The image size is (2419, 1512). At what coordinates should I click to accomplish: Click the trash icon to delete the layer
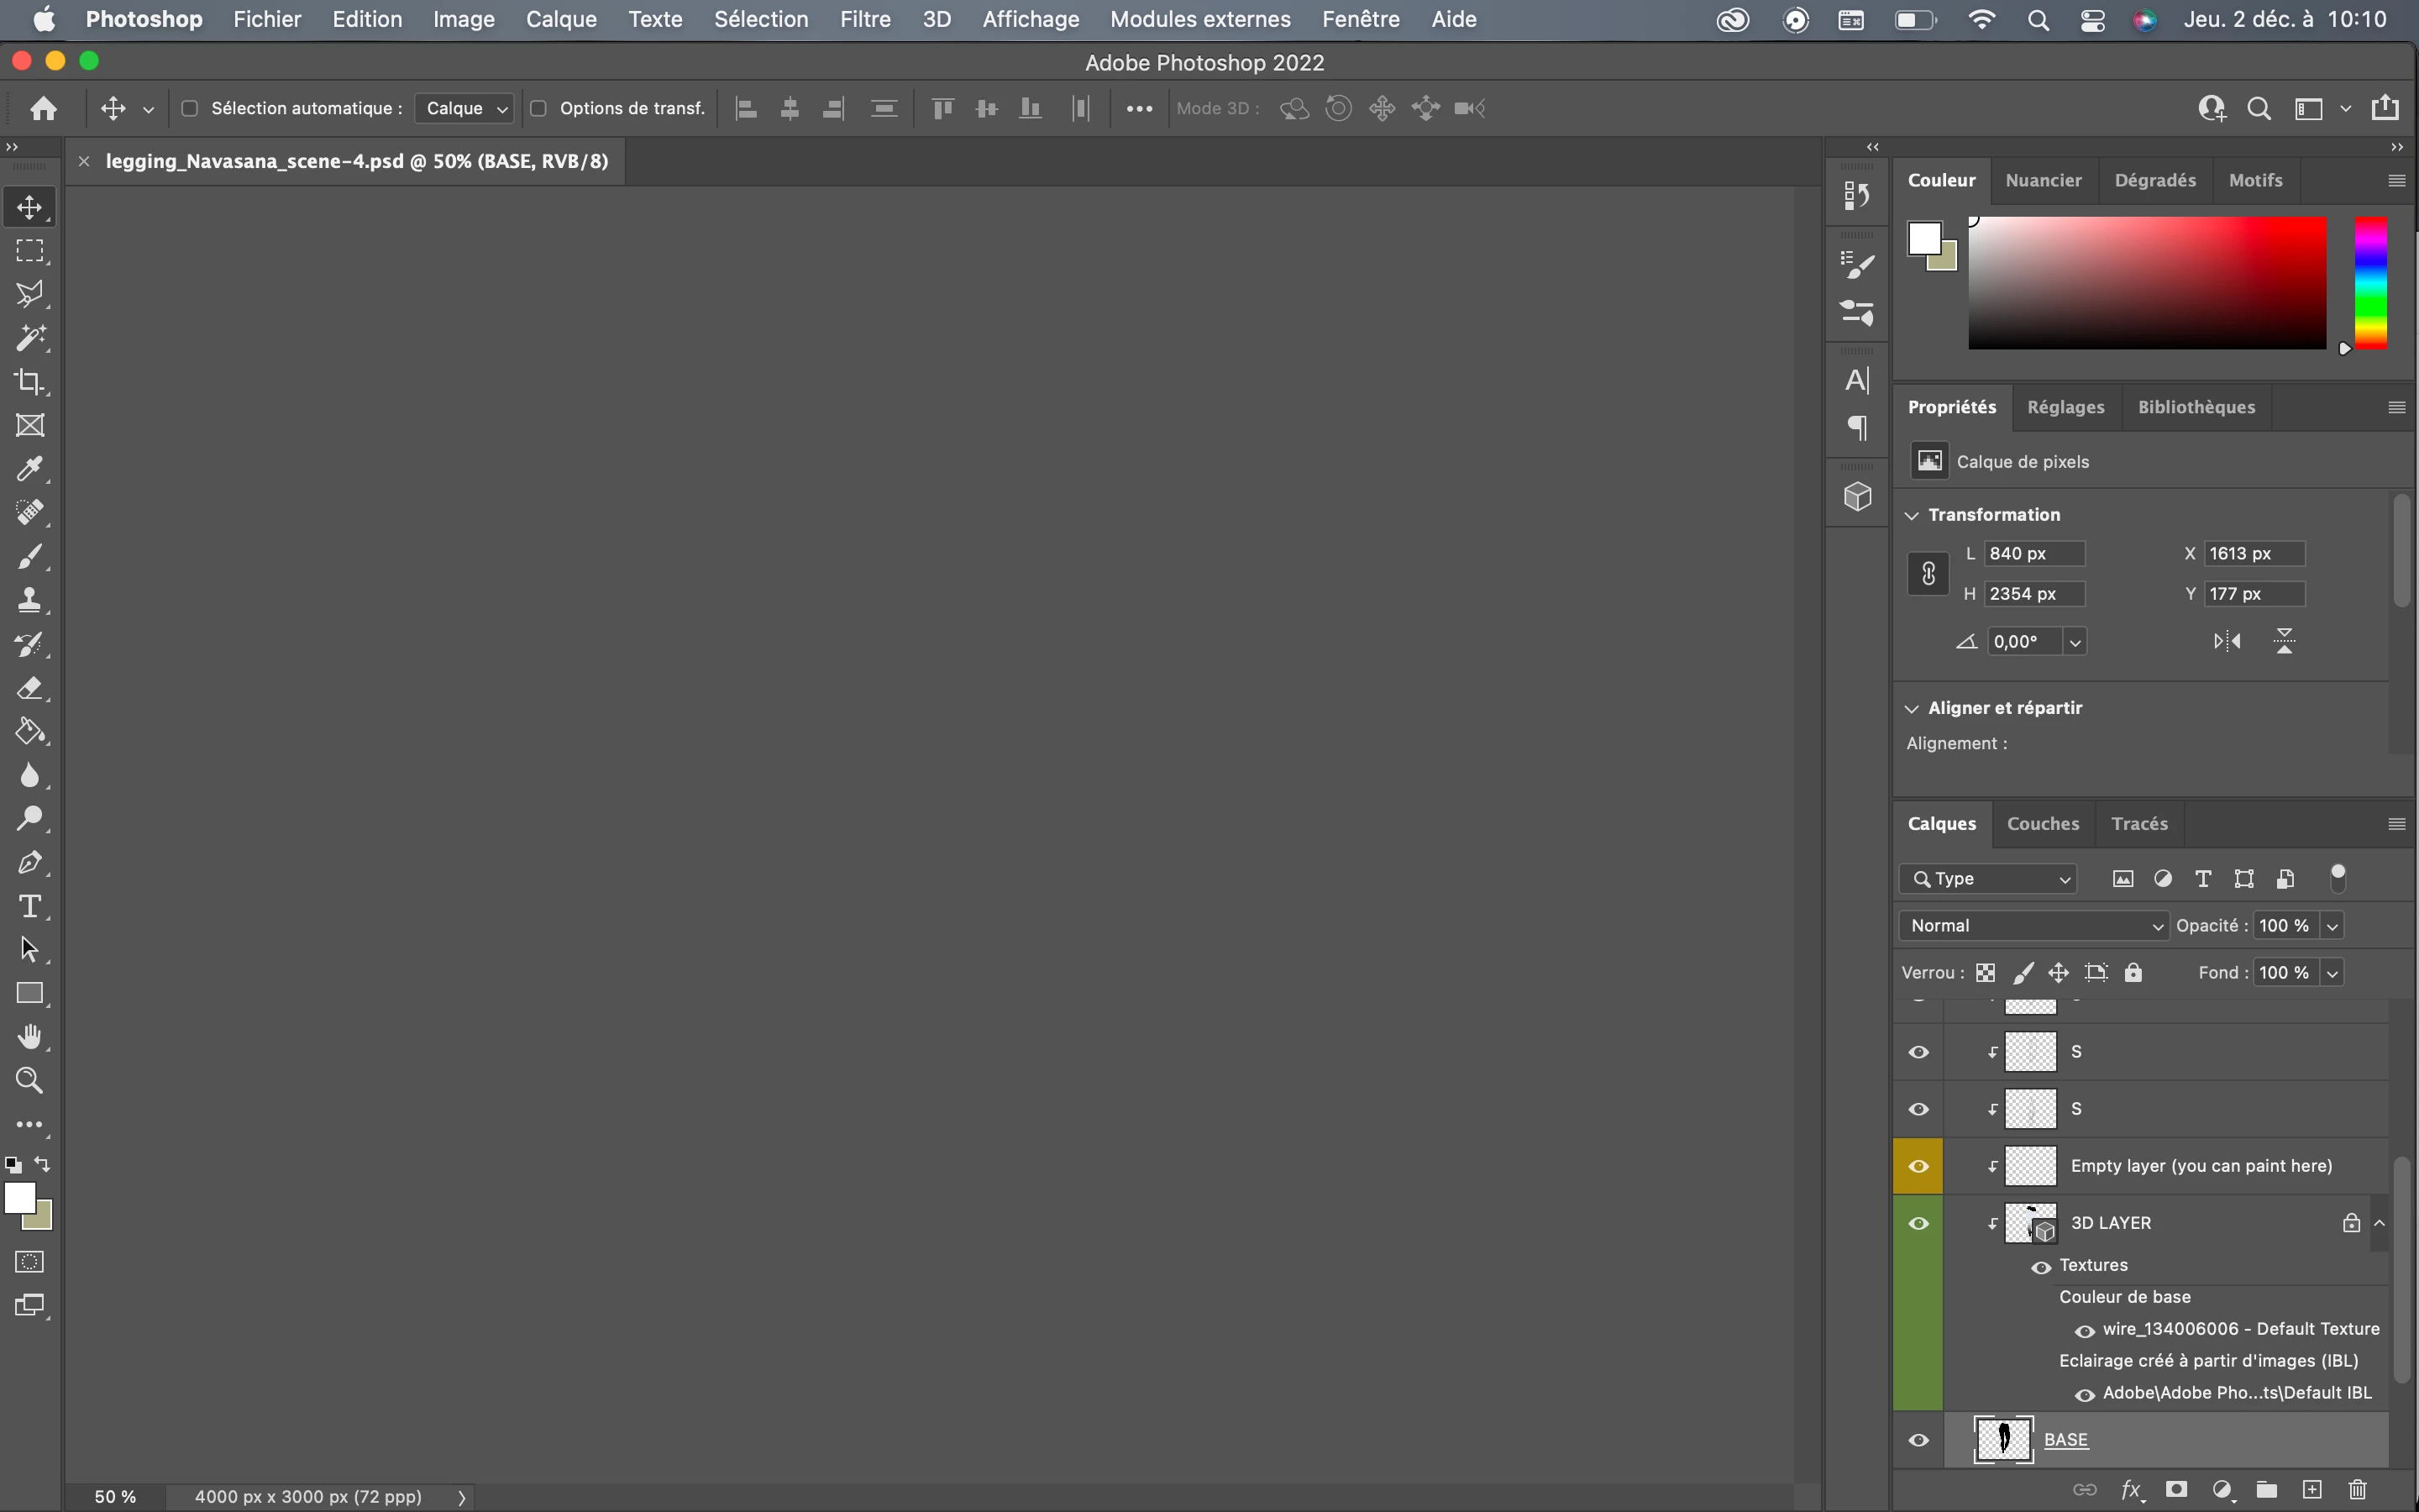click(x=2358, y=1490)
